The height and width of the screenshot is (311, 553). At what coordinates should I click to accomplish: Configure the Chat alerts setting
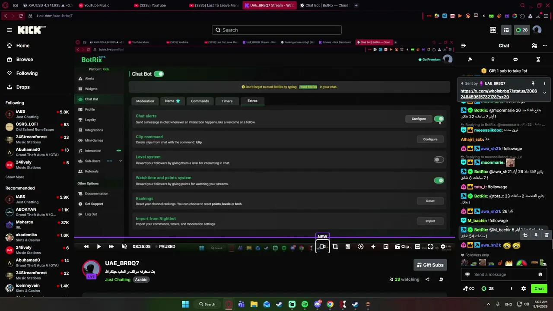click(x=419, y=119)
